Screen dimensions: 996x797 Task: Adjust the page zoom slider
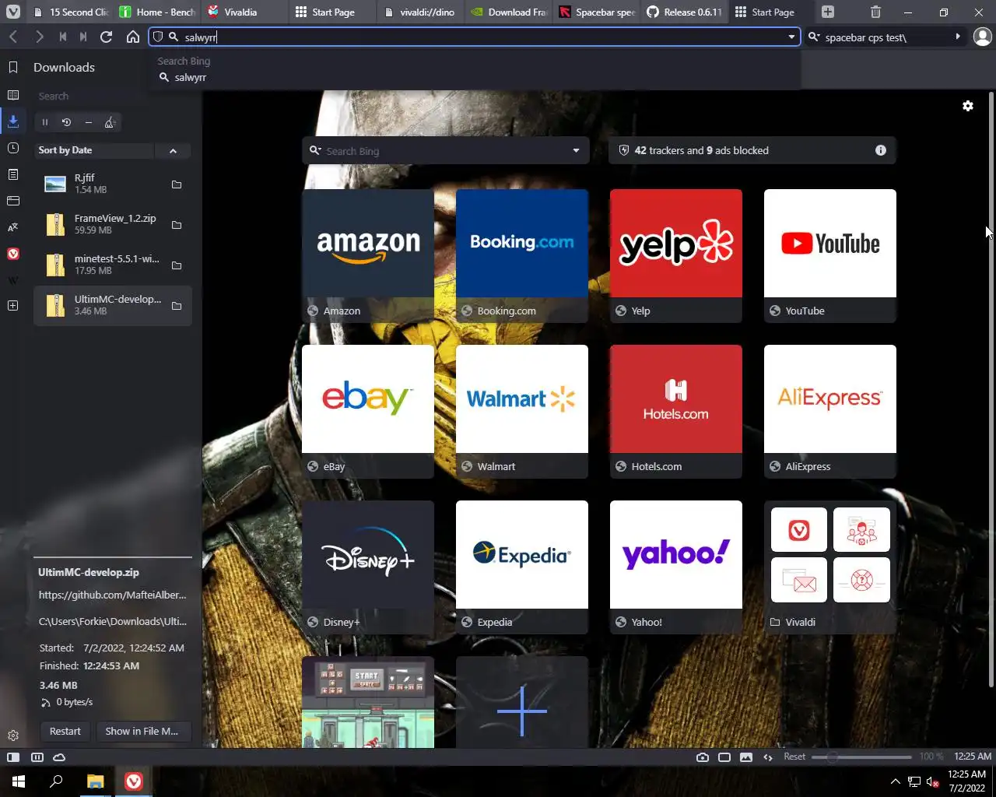tap(861, 757)
